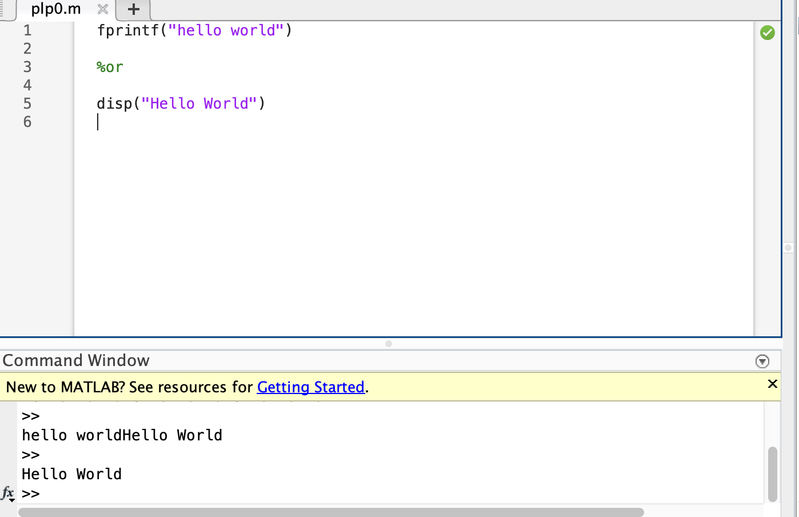The image size is (799, 517).
Task: Click the green code analyzer checkmark
Action: 768,33
